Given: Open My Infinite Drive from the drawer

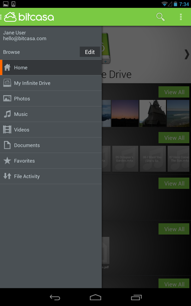Looking at the screenshot, I should coord(51,83).
